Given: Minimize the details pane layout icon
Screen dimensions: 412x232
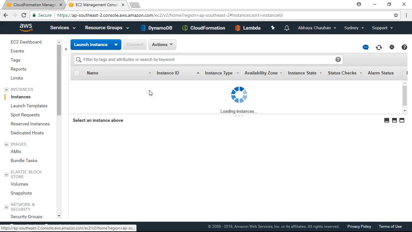Looking at the screenshot, I should click(x=387, y=120).
